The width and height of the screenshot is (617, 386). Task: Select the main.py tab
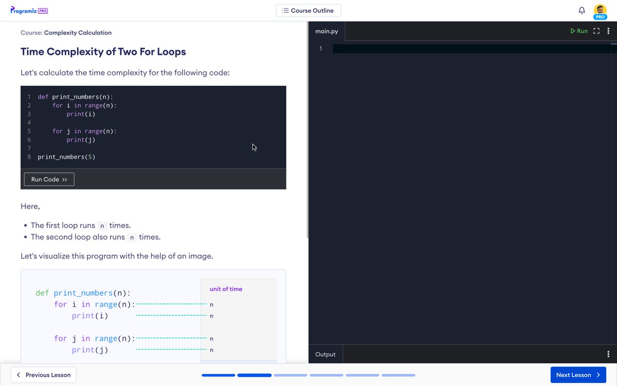[x=327, y=31]
